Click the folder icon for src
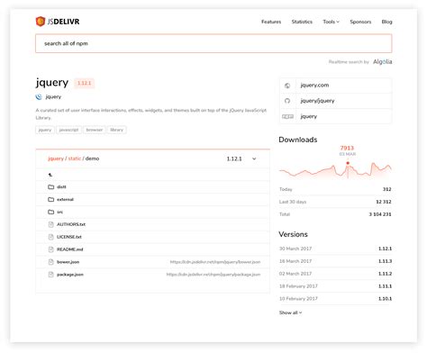 coord(50,212)
